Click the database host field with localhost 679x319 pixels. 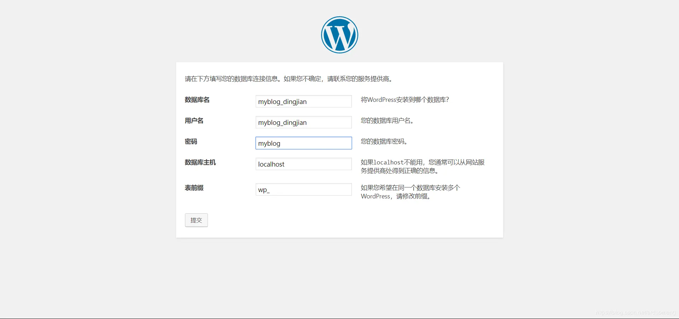point(303,164)
